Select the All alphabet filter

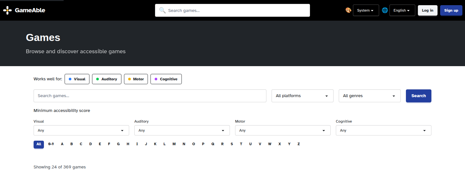pos(39,144)
